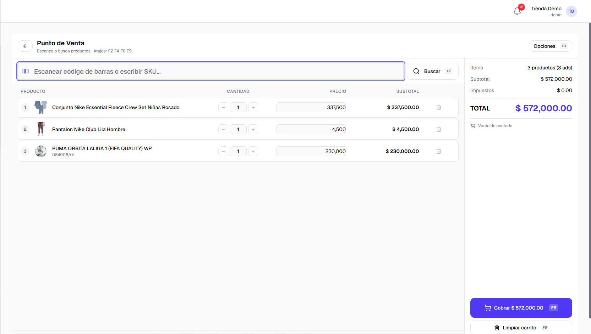Decrease quantity of Conjunto Nike Essential Fleece
591x334 pixels.
click(223, 107)
